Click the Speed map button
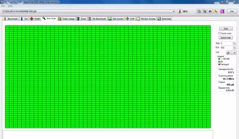 226,38
